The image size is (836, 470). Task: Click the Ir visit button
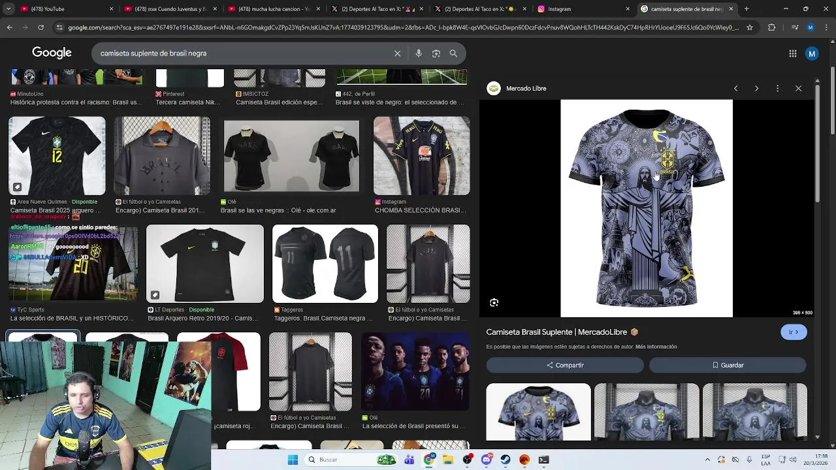point(794,332)
